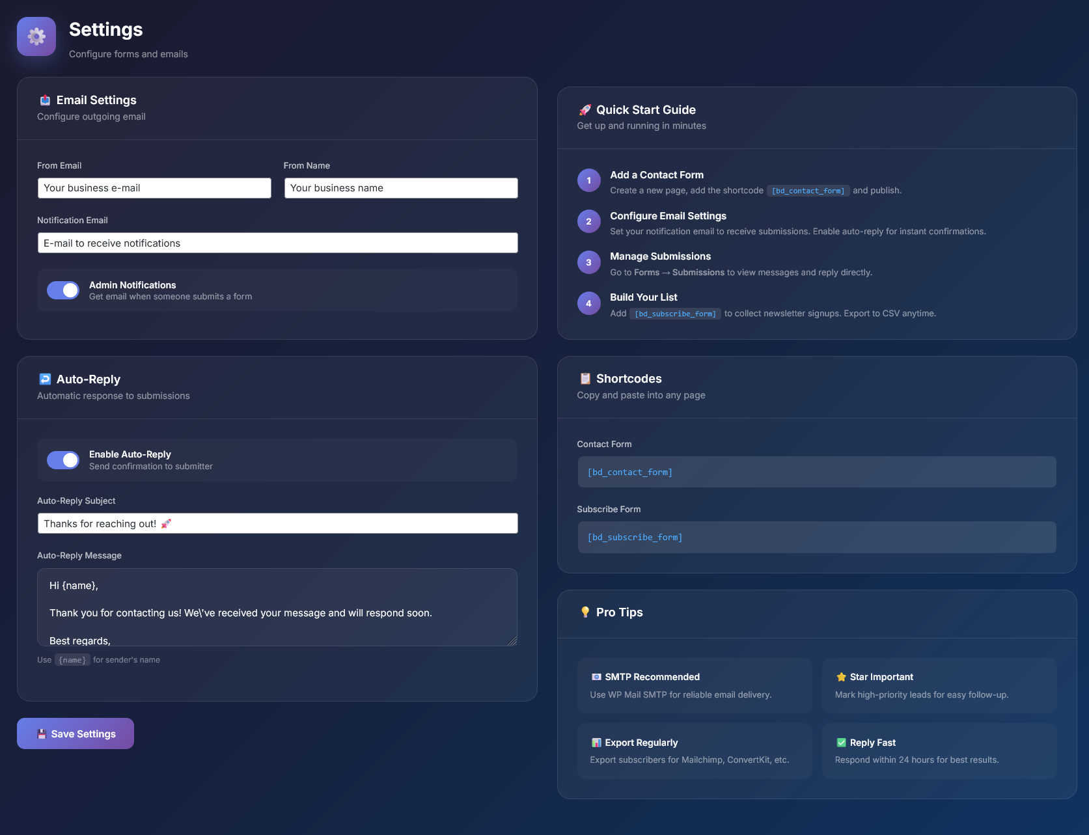Click the Shortcodes clipboard icon
The image size is (1089, 835).
click(585, 379)
